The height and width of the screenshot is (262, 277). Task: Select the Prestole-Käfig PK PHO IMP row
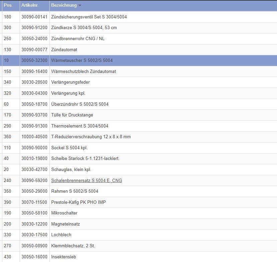point(78,202)
